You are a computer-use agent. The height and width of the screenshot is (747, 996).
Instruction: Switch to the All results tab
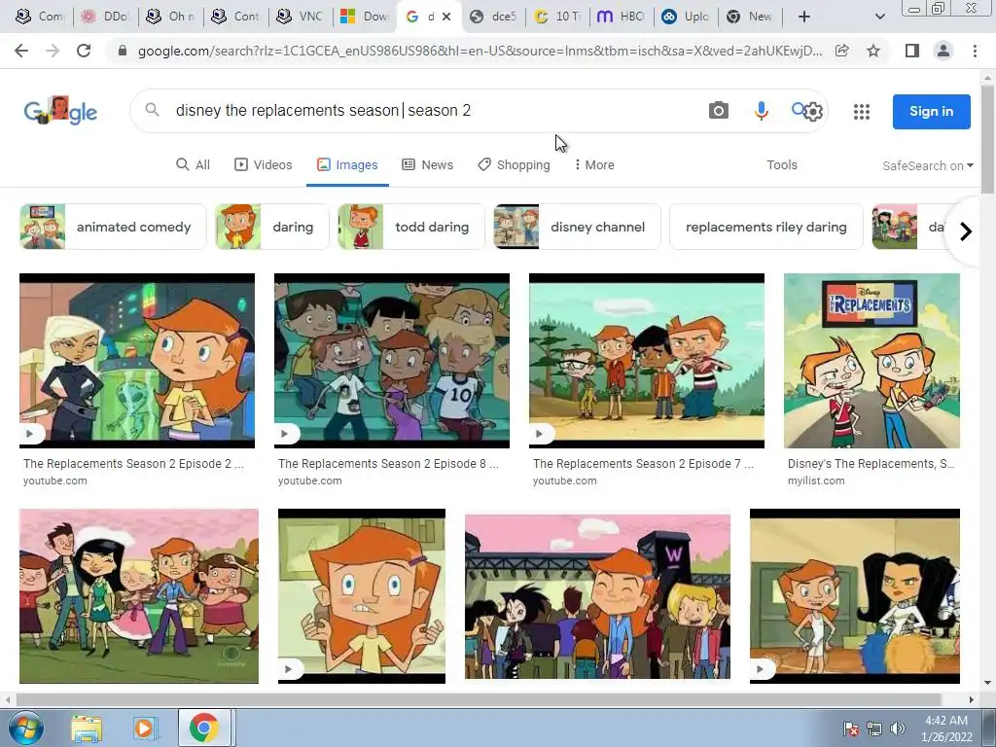point(193,165)
